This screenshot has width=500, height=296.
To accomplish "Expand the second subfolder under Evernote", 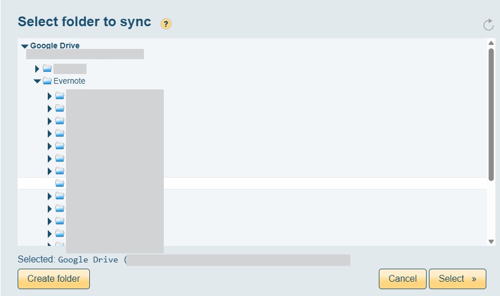I will 50,109.
